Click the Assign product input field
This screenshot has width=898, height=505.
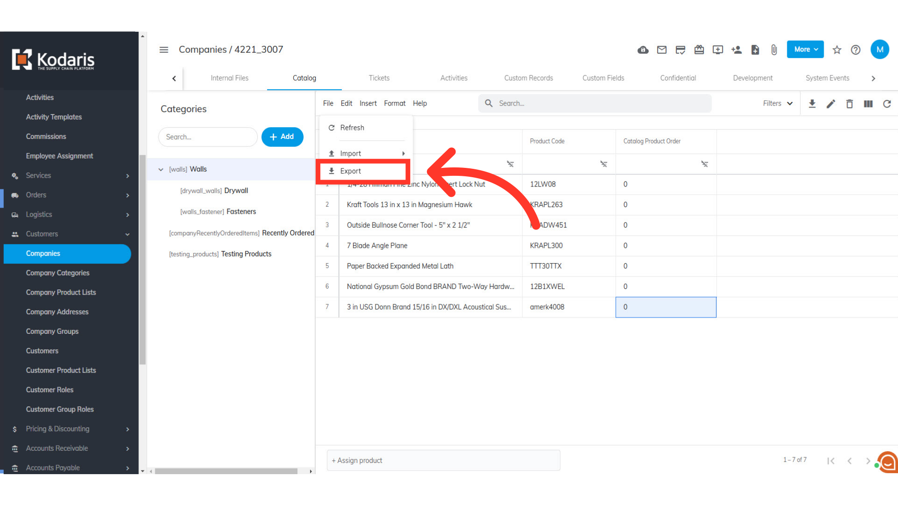443,461
